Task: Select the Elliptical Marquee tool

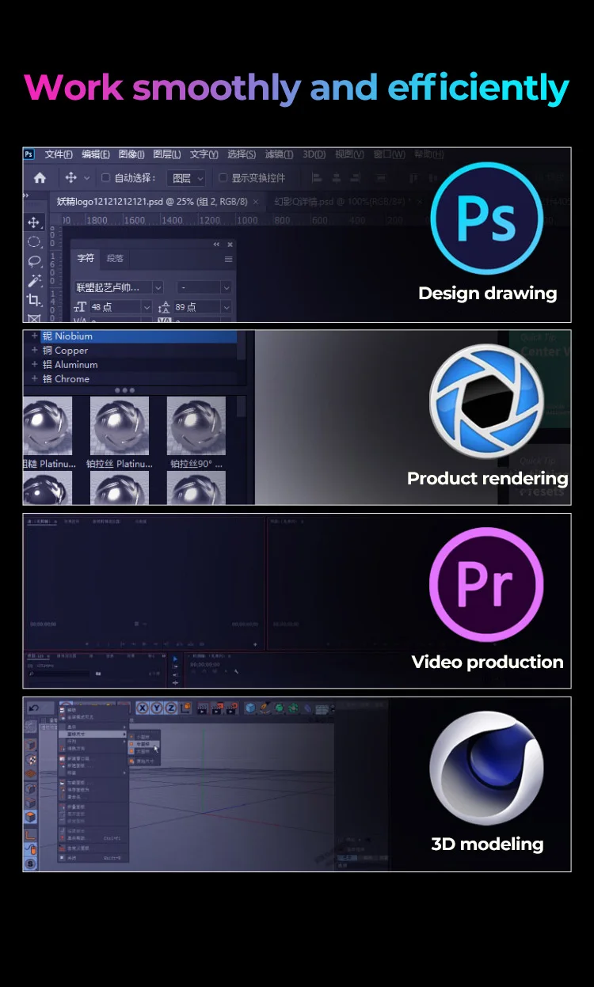Action: click(34, 241)
